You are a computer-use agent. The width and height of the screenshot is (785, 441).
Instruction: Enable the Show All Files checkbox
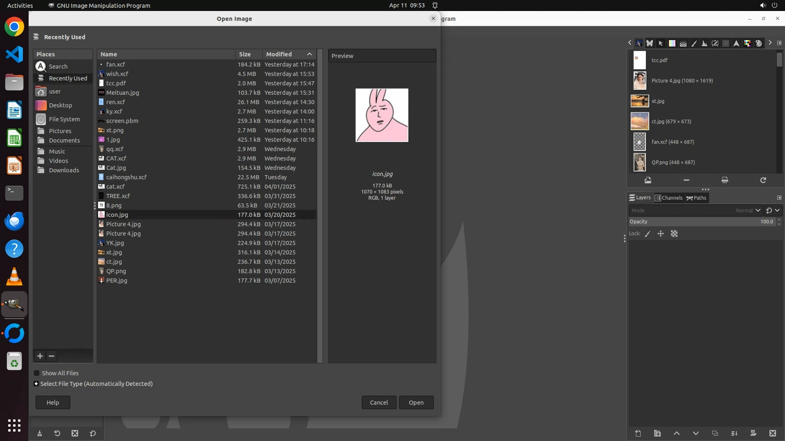(x=37, y=373)
